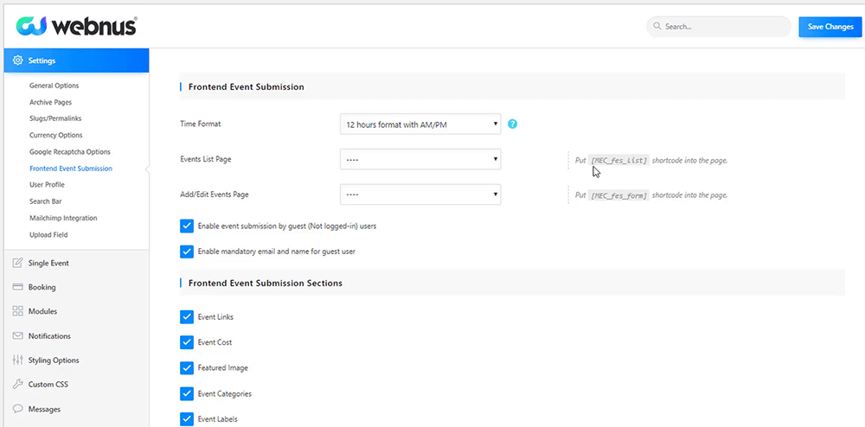This screenshot has height=427, width=865.
Task: Click the Single Event pencil icon
Action: coord(17,263)
